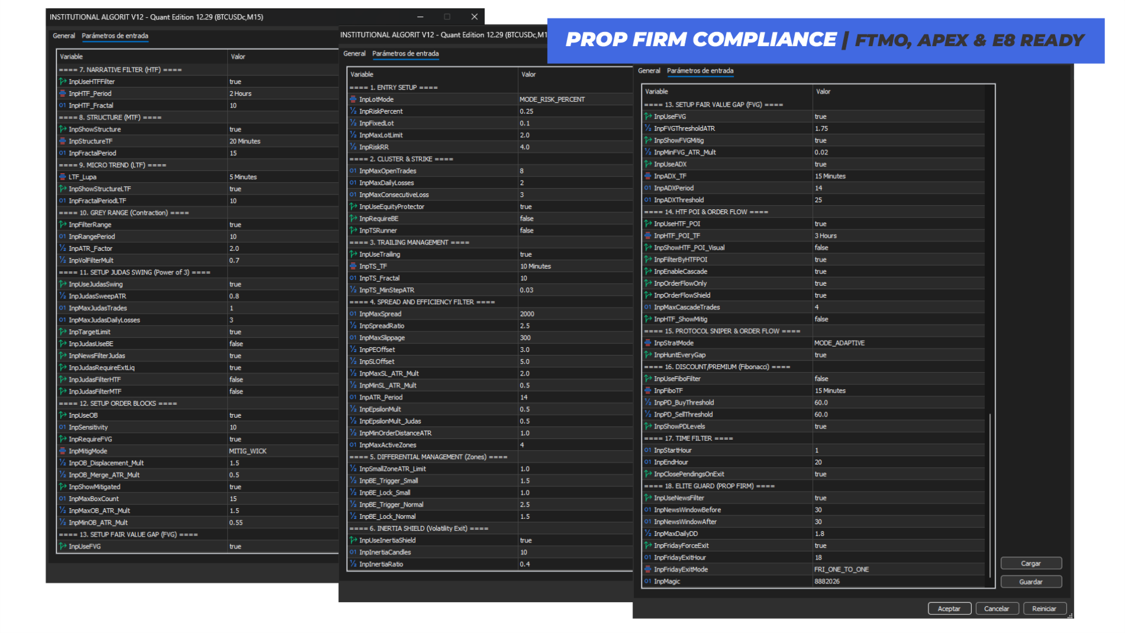Click the InpOB_Displacement_Mult double icon

(x=62, y=463)
